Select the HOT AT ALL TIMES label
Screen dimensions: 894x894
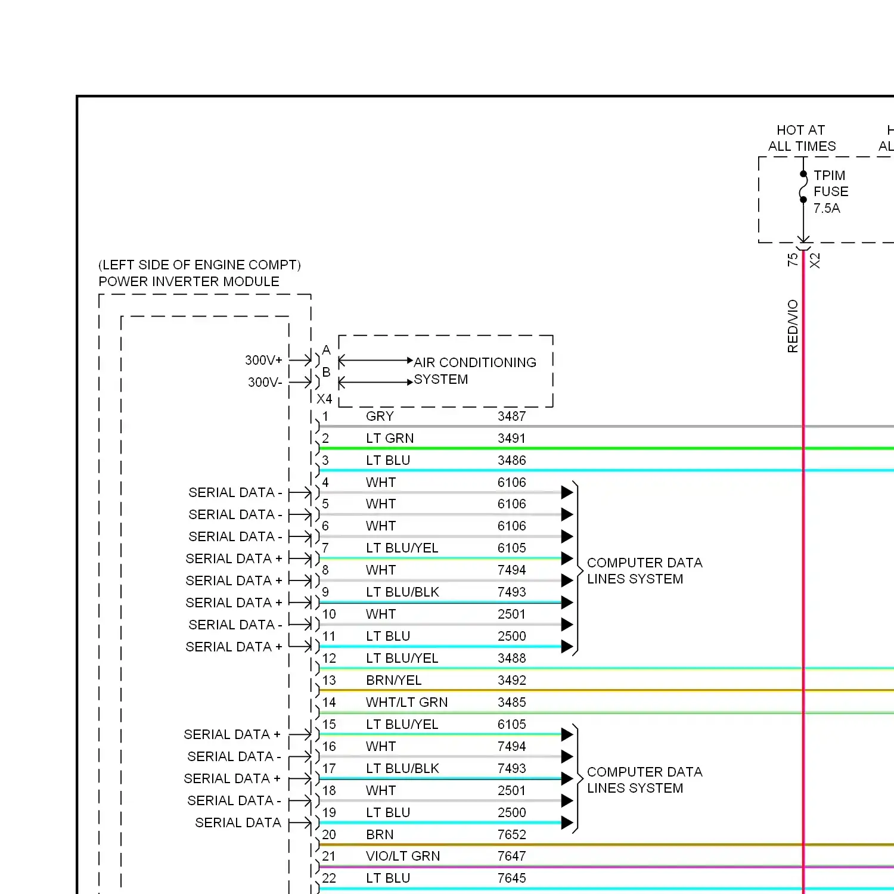(802, 138)
